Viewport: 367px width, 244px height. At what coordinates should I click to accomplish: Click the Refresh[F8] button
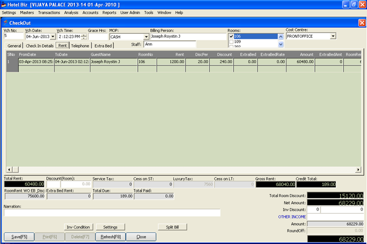coord(111,236)
